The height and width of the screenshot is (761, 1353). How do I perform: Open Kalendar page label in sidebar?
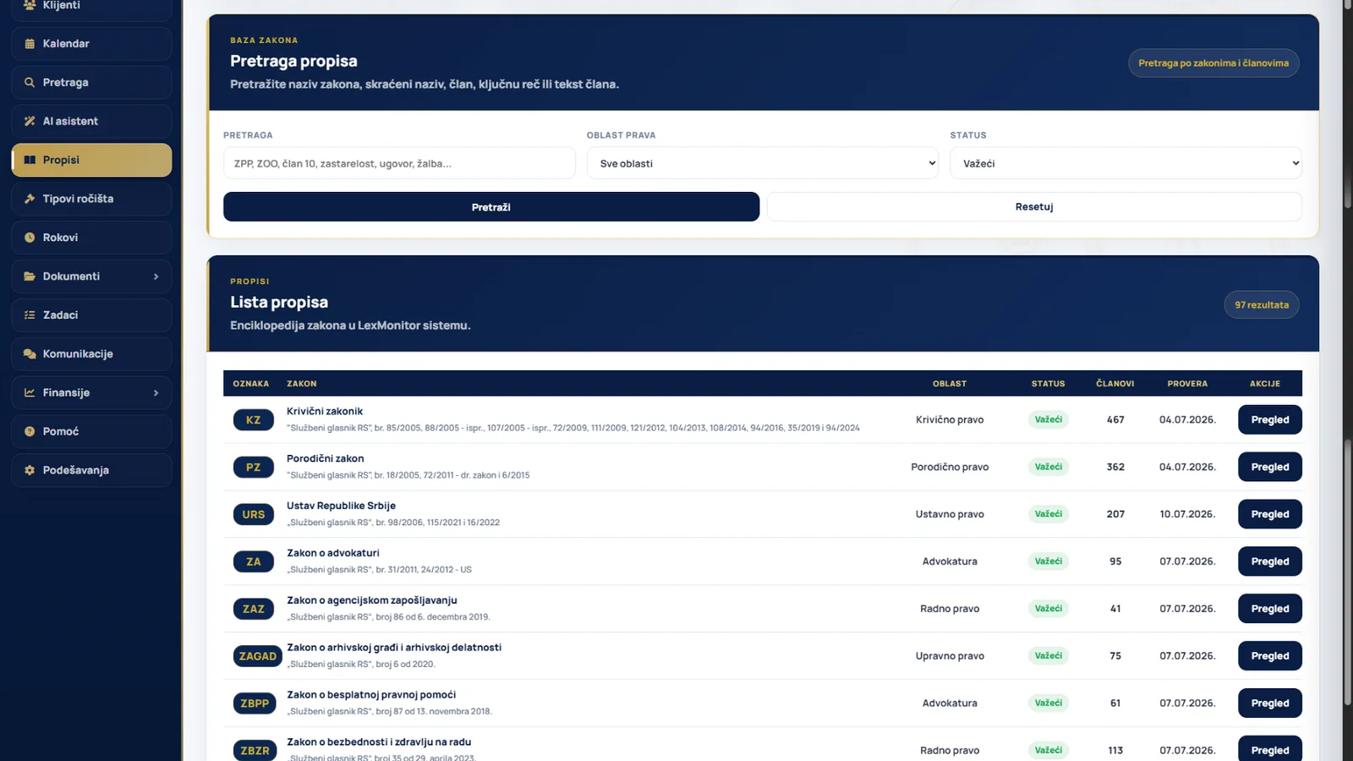66,44
